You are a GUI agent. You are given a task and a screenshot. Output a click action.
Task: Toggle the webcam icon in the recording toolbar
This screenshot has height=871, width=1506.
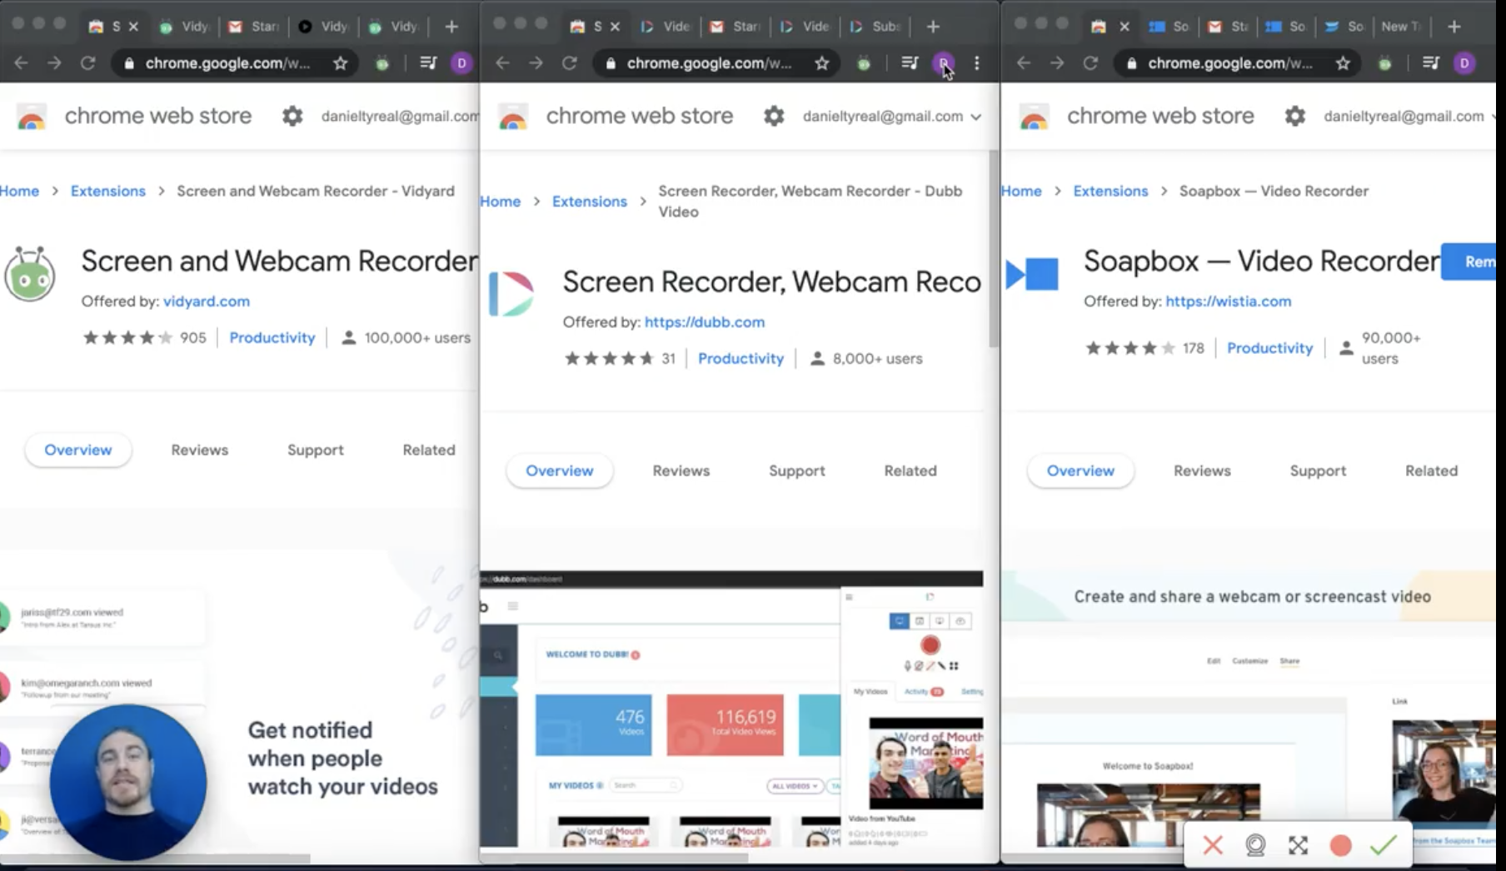(x=1255, y=846)
